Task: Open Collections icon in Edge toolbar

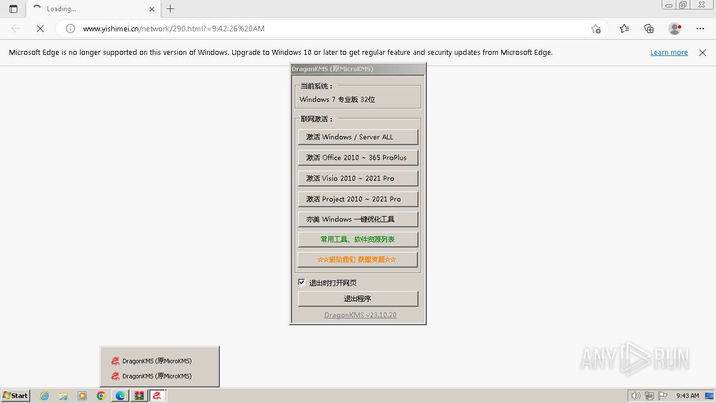Action: pyautogui.click(x=649, y=29)
